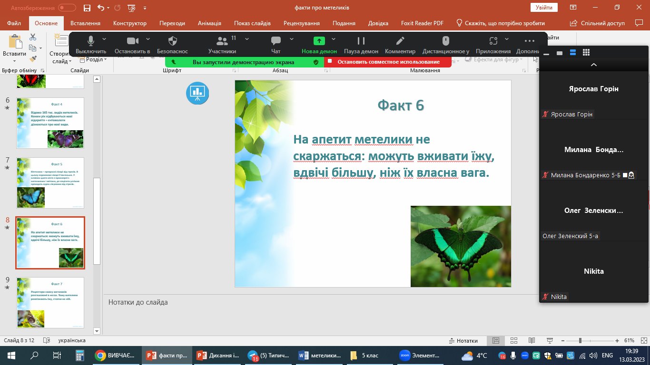Click slide thumbnail scrollbar down arrow

coord(97,331)
